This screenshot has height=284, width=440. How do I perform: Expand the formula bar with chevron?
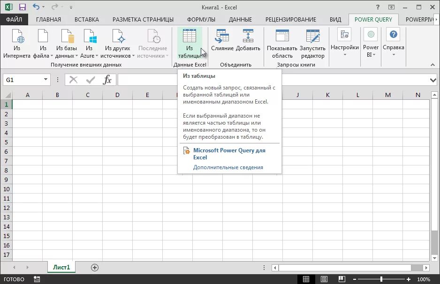pos(433,81)
